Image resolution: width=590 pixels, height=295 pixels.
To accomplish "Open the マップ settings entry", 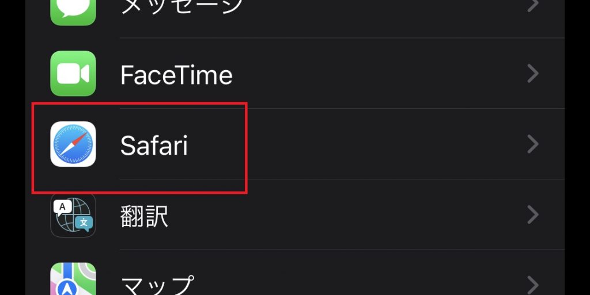I will coord(157,285).
